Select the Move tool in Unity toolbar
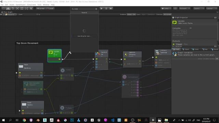Viewport: 219px width, 123px height. click(8, 9)
